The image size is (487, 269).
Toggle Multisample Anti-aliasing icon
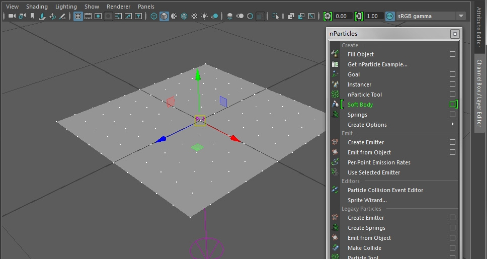250,16
